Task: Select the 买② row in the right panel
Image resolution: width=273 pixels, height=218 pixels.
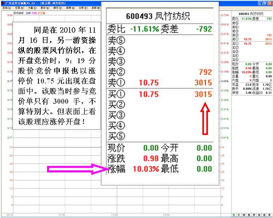Action: (x=252, y=48)
